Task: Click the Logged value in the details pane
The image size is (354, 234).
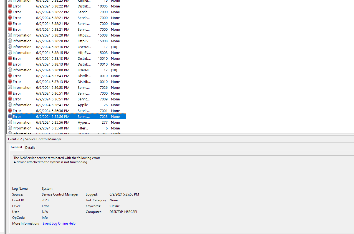Action: coord(124,194)
